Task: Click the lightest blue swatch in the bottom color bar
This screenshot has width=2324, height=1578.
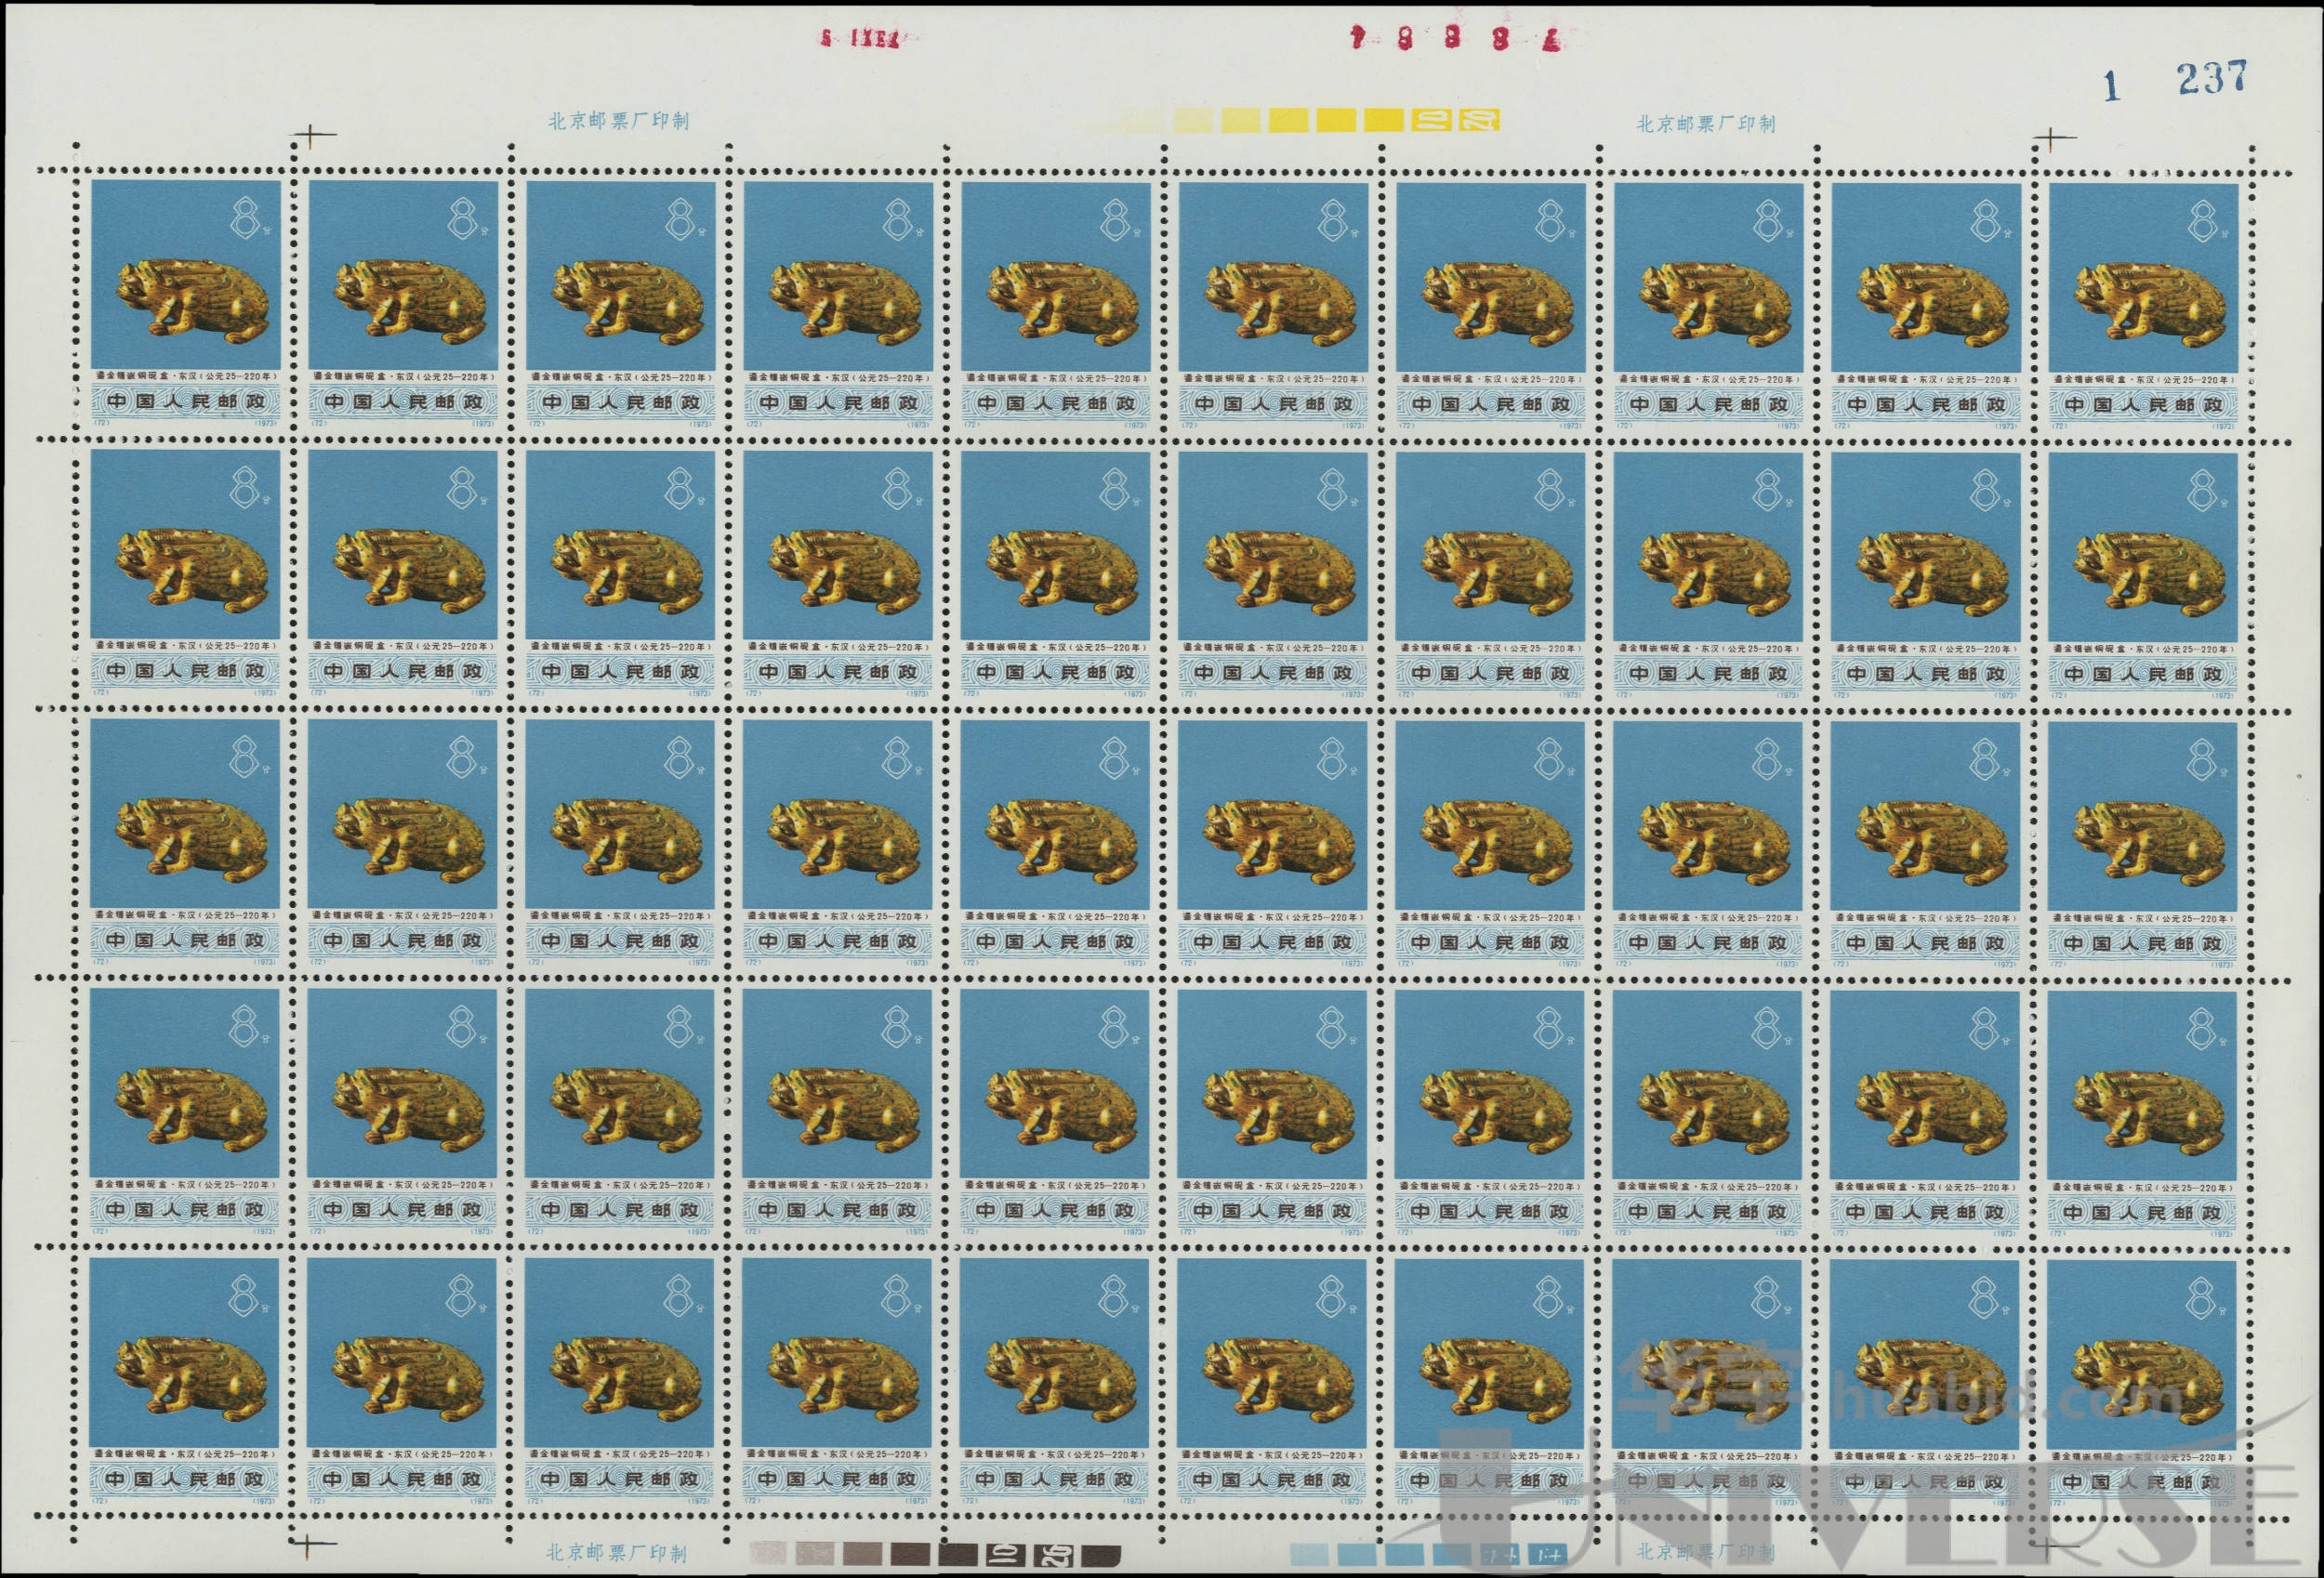Action: 1309,1554
